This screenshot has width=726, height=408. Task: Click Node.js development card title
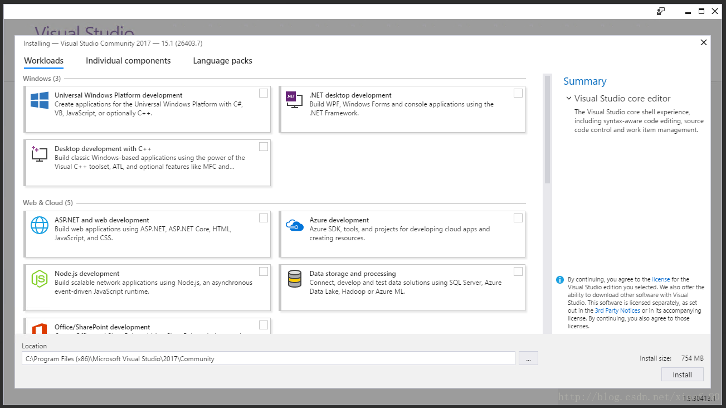[87, 274]
